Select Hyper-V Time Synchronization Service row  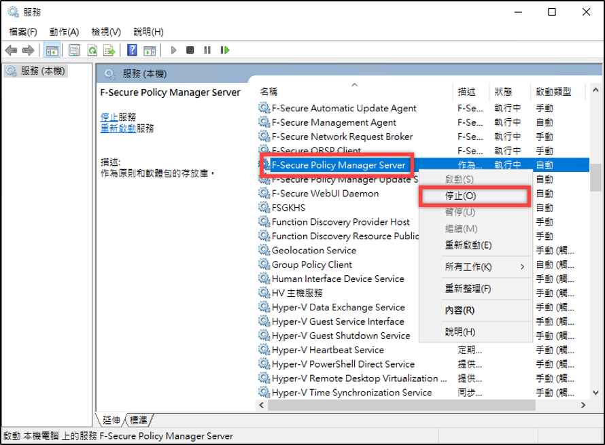tap(423, 393)
